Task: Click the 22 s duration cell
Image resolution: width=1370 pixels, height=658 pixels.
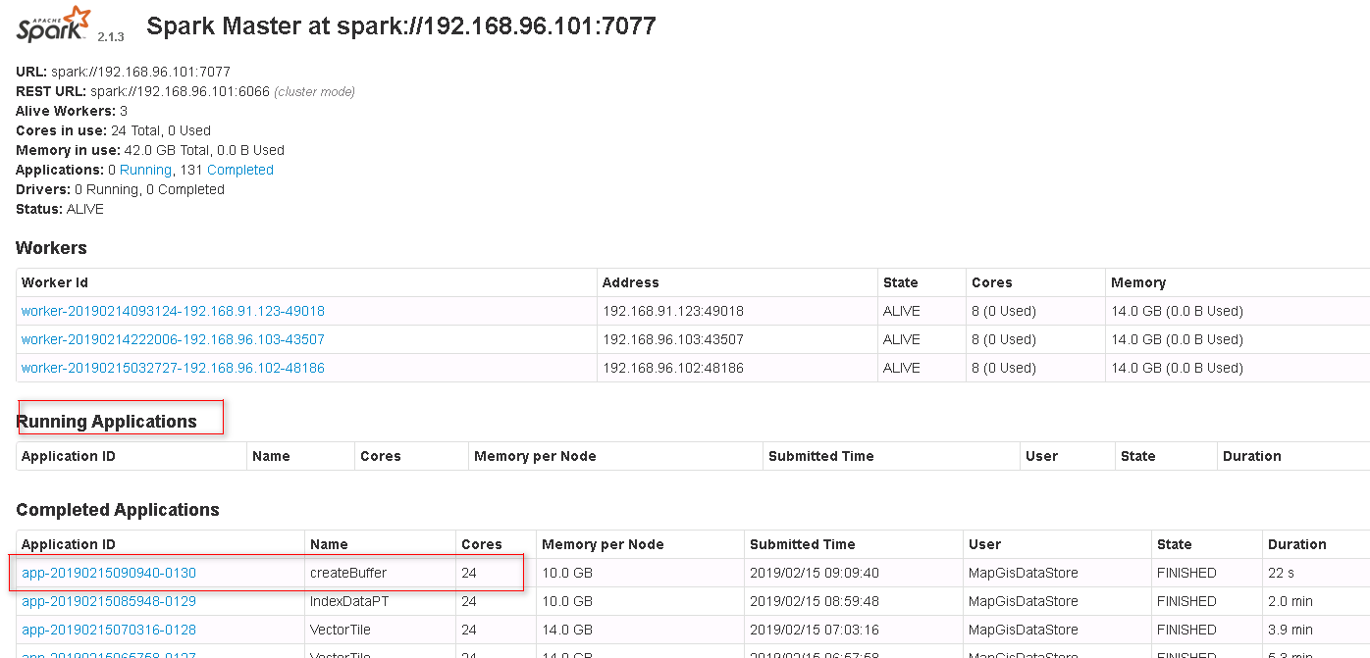Action: pyautogui.click(x=1282, y=573)
